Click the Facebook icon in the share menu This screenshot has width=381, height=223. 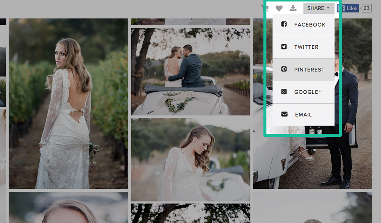[285, 25]
